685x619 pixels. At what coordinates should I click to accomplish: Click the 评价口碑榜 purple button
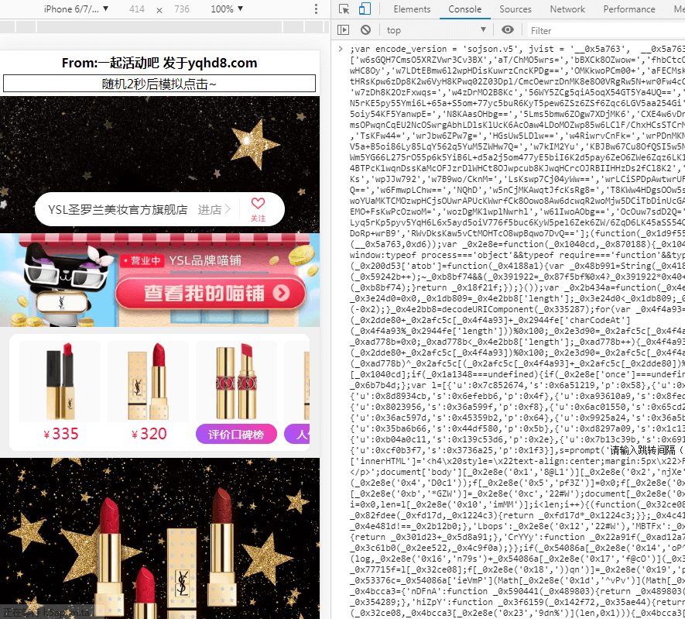236,434
